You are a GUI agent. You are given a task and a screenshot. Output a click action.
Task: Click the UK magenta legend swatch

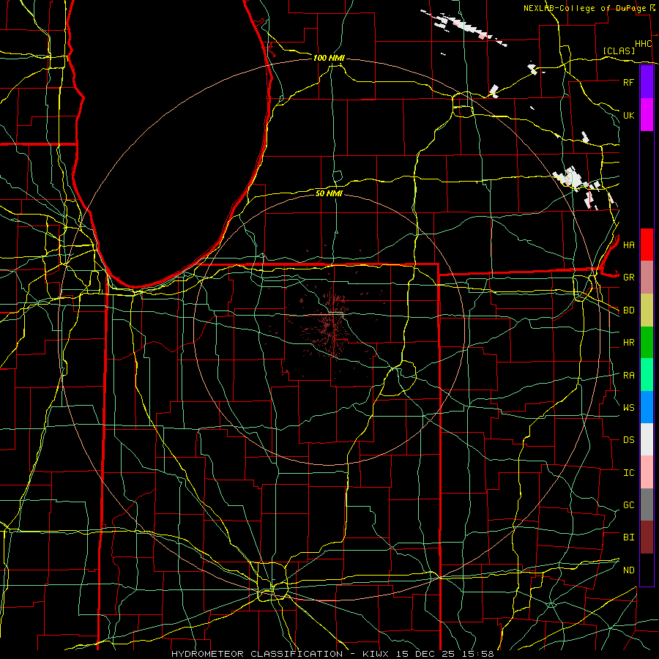[647, 115]
